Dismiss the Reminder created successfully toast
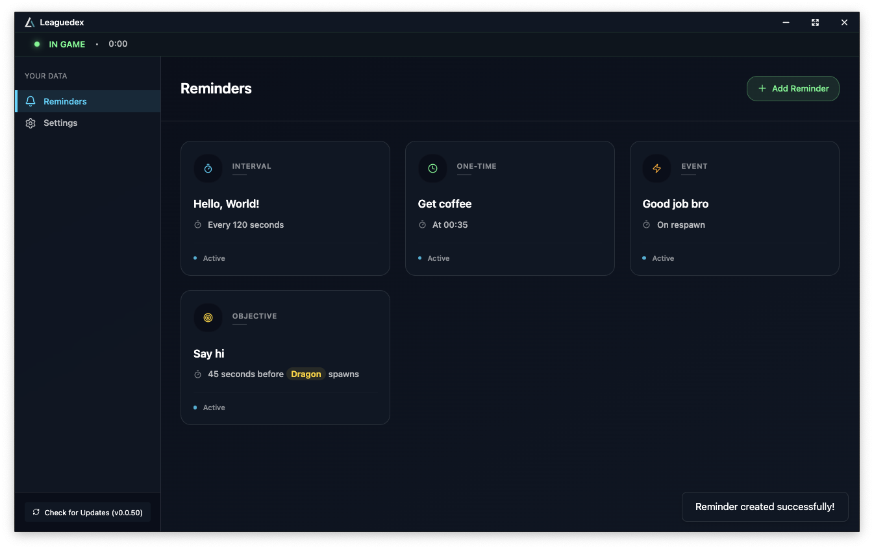This screenshot has height=549, width=874. tap(765, 507)
